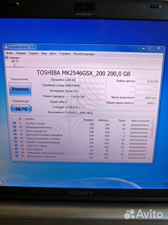Click raw value 000000001857
The height and width of the screenshot is (225, 168).
click(137, 151)
